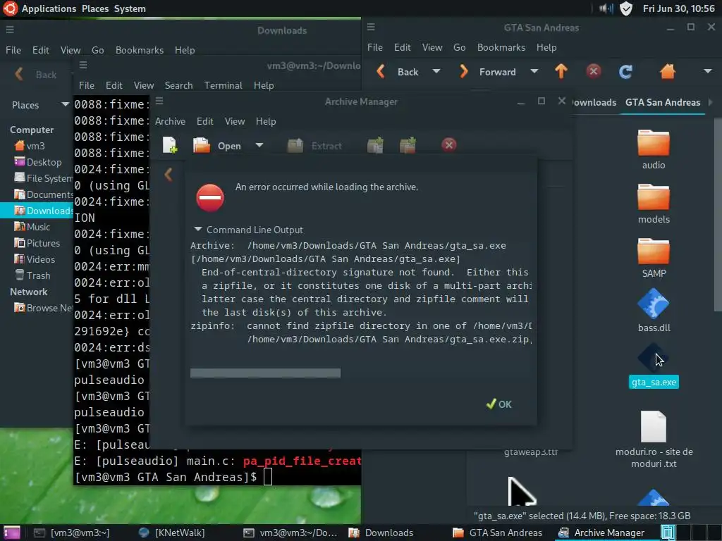The height and width of the screenshot is (541, 722).
Task: Open the Search menu in terminal window
Action: [x=178, y=85]
